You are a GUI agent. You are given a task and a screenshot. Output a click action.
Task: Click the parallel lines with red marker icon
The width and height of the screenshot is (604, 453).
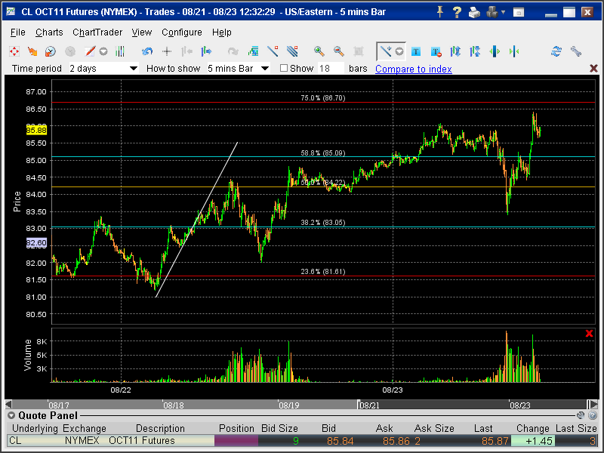tap(292, 51)
